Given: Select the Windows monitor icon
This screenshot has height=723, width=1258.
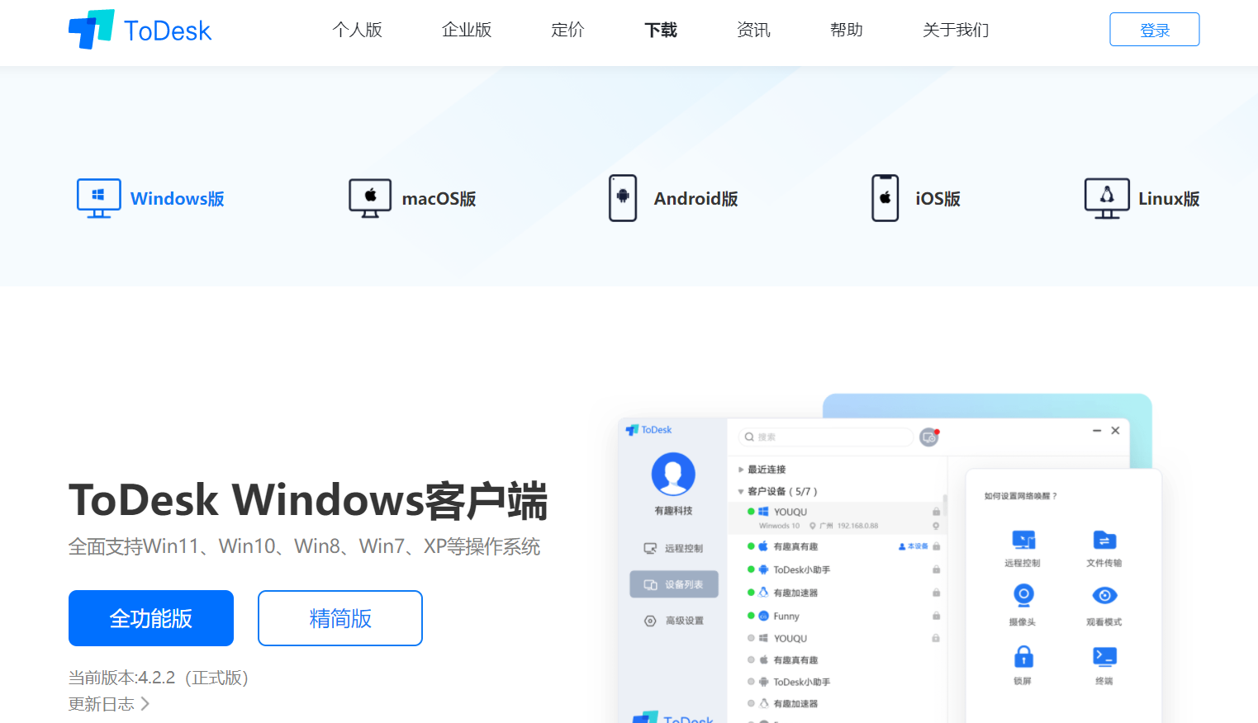Looking at the screenshot, I should point(98,198).
